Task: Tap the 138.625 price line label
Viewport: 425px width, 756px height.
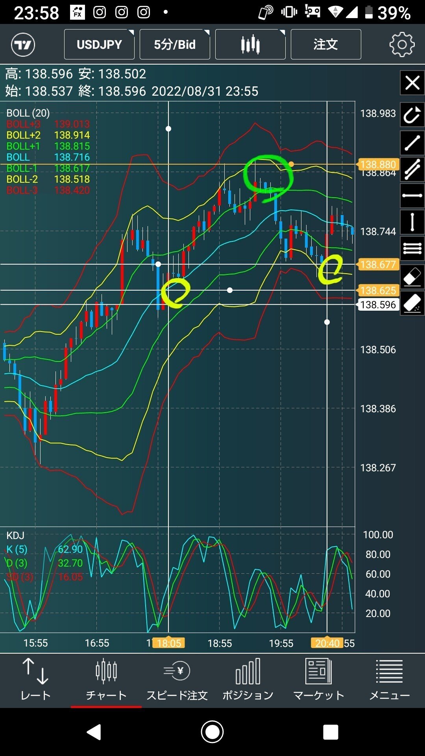Action: point(378,290)
